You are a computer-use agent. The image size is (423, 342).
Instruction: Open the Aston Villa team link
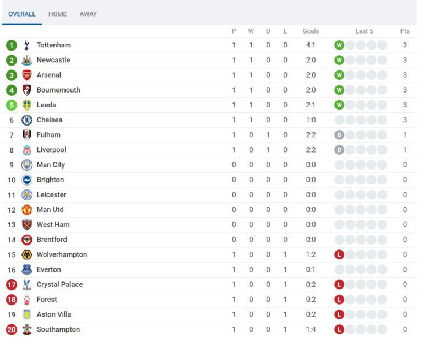tap(54, 314)
